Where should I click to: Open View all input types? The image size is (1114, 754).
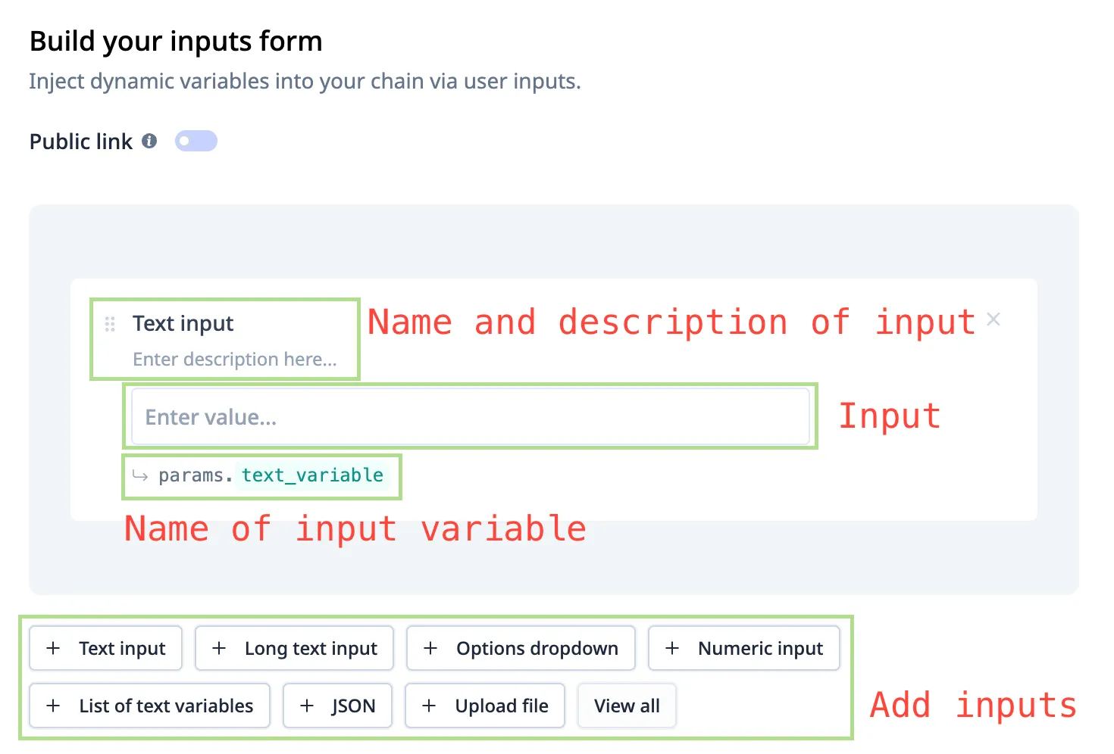[x=627, y=706]
